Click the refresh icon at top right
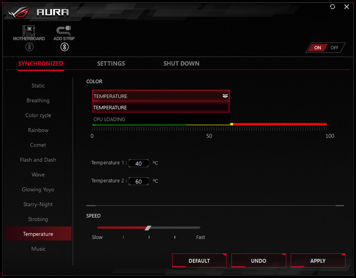Image resolution: width=356 pixels, height=278 pixels. point(332,7)
